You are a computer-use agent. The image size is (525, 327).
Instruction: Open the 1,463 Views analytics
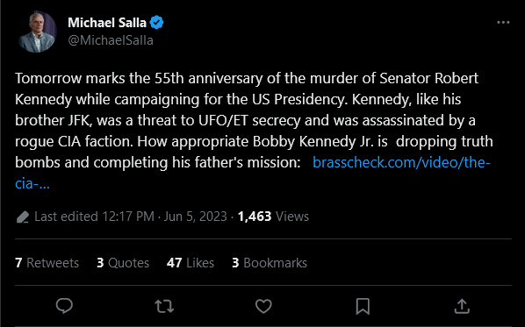[273, 217]
